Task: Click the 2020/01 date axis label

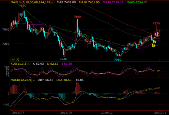Action: click(160, 113)
